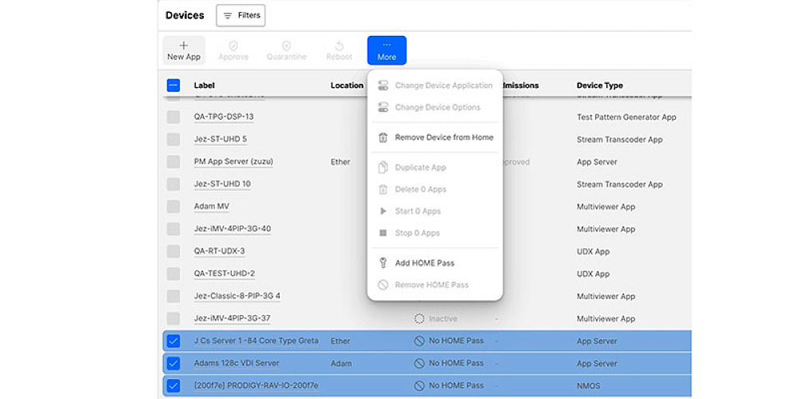The width and height of the screenshot is (799, 399).
Task: Open the Jez-ST-UHD 10 device label link
Action: [x=222, y=184]
